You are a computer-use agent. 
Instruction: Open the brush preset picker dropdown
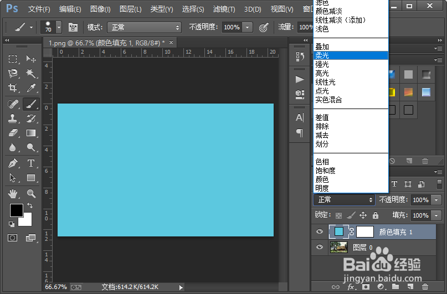(x=59, y=27)
